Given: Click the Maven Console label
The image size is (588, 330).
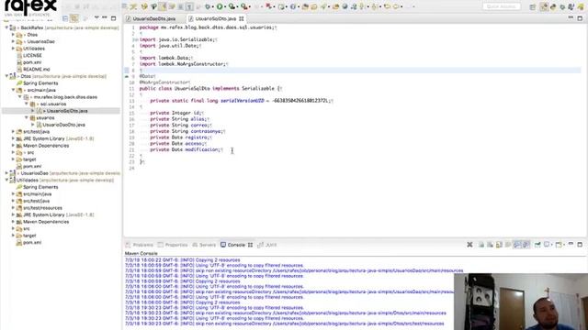Looking at the screenshot, I should tap(141, 253).
